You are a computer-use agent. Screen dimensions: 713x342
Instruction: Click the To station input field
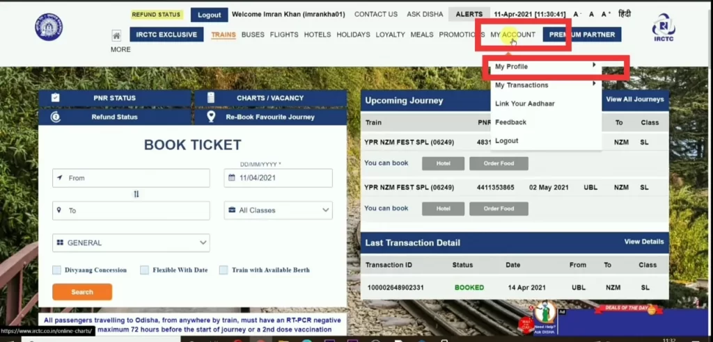coord(131,211)
